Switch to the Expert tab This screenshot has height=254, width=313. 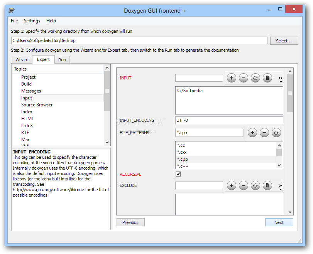(x=43, y=59)
